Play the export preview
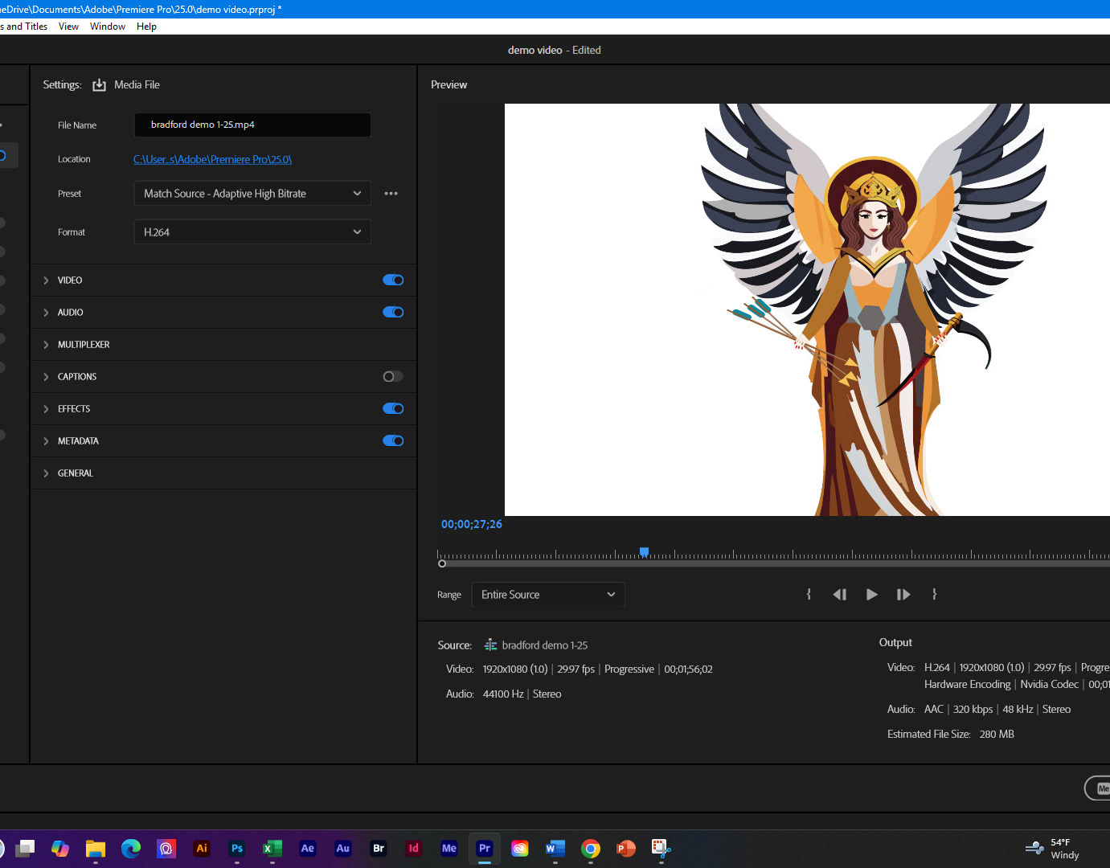This screenshot has height=868, width=1110. click(871, 595)
